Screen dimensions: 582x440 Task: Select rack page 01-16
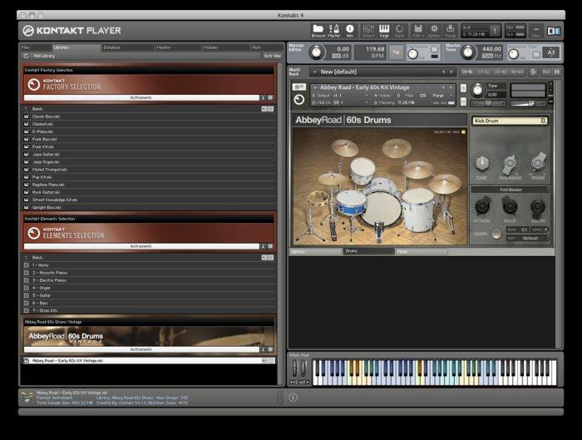point(467,72)
